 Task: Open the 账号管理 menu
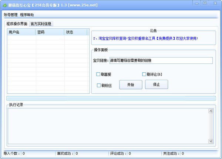point(10,15)
